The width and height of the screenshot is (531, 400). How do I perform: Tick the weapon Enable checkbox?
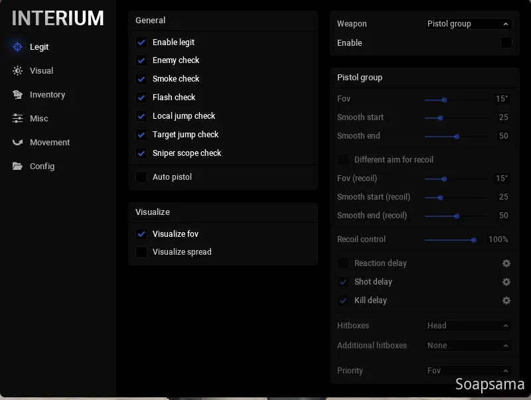506,43
